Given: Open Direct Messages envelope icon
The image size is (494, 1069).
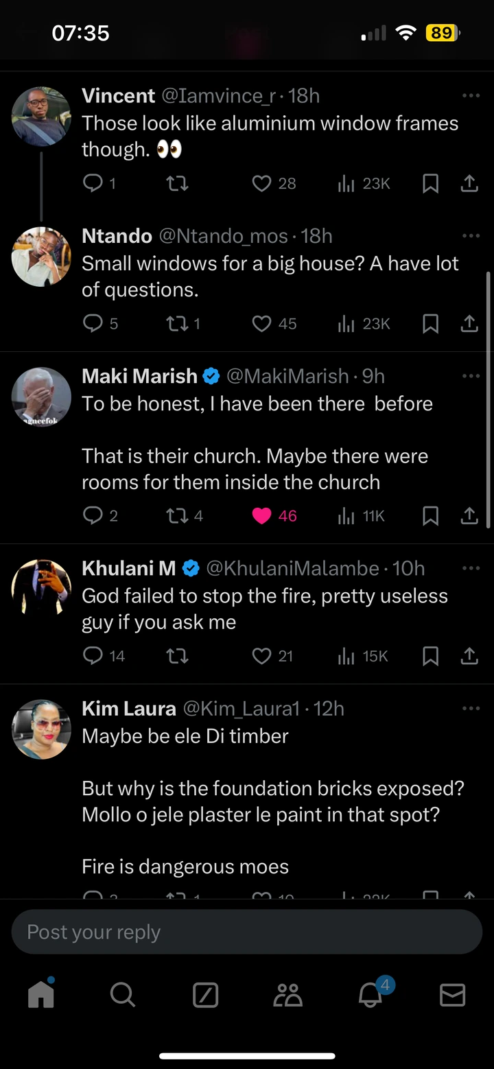Looking at the screenshot, I should point(452,994).
